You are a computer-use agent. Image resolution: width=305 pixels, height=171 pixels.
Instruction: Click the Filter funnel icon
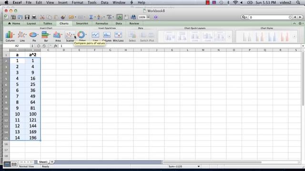(109, 17)
